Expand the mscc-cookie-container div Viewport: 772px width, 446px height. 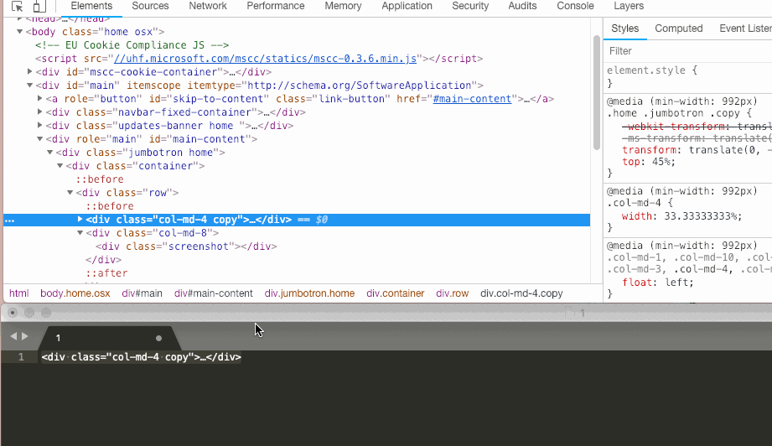[29, 72]
